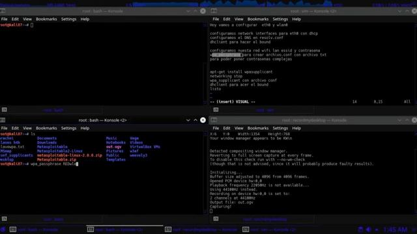Image resolution: width=417 pixels, height=234 pixels.
Task: Open Bookmarks menu in top-left bash Konsole
Action: 46,19
